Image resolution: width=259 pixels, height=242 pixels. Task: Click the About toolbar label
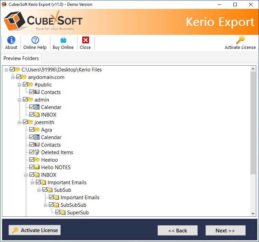(x=11, y=47)
